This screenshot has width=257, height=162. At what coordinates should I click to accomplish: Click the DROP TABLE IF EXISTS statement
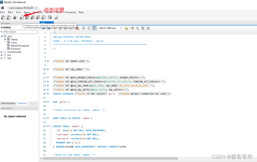coord(73,118)
